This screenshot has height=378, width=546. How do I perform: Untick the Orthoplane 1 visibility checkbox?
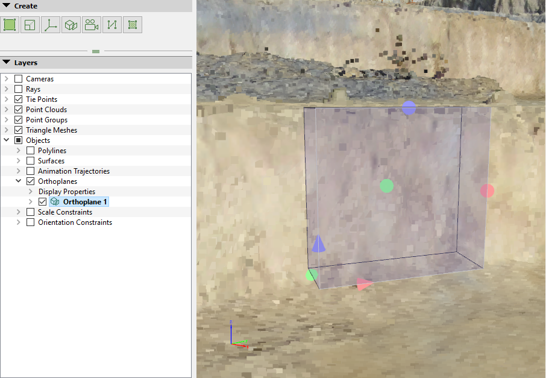[x=42, y=202]
